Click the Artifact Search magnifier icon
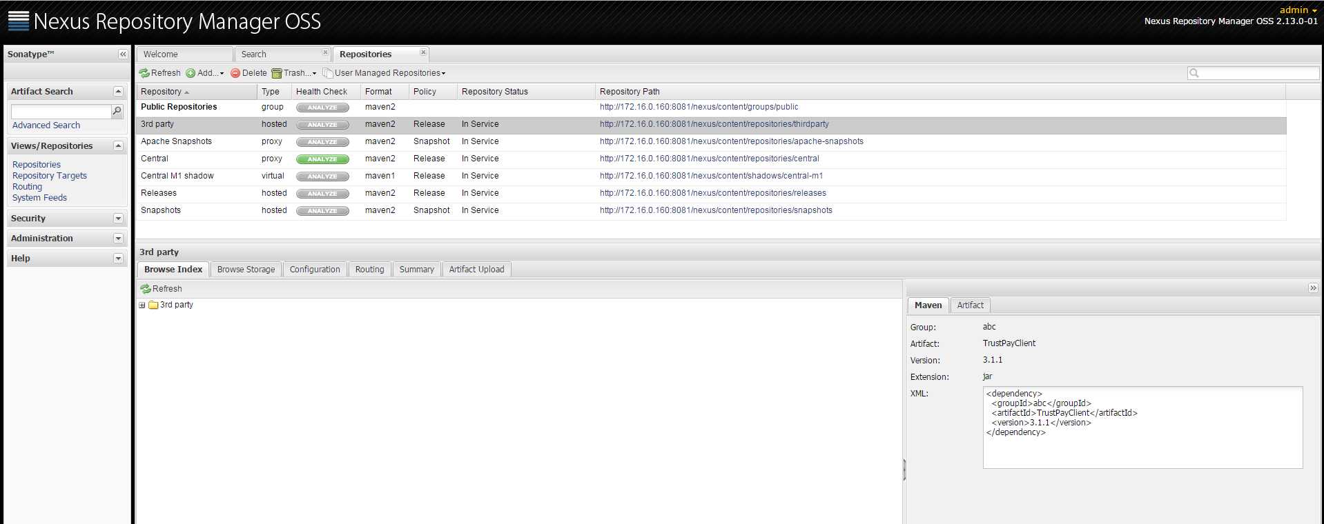 point(117,111)
